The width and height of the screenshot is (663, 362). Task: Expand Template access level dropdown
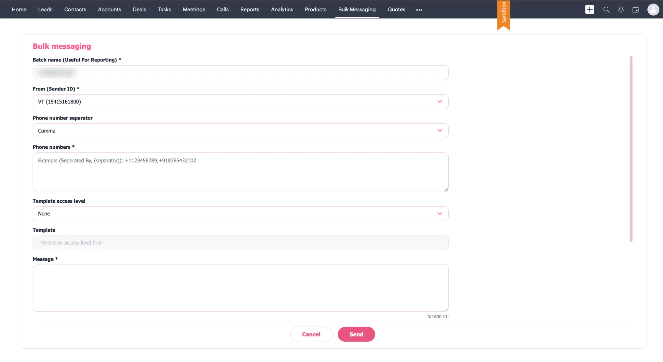coord(240,214)
